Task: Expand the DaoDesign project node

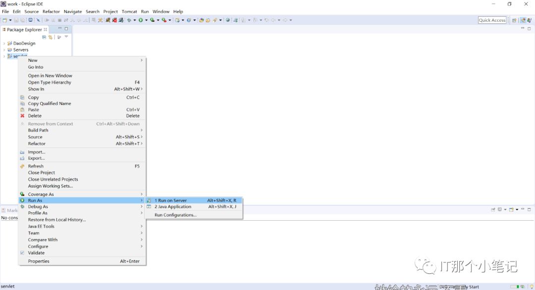Action: coord(4,44)
